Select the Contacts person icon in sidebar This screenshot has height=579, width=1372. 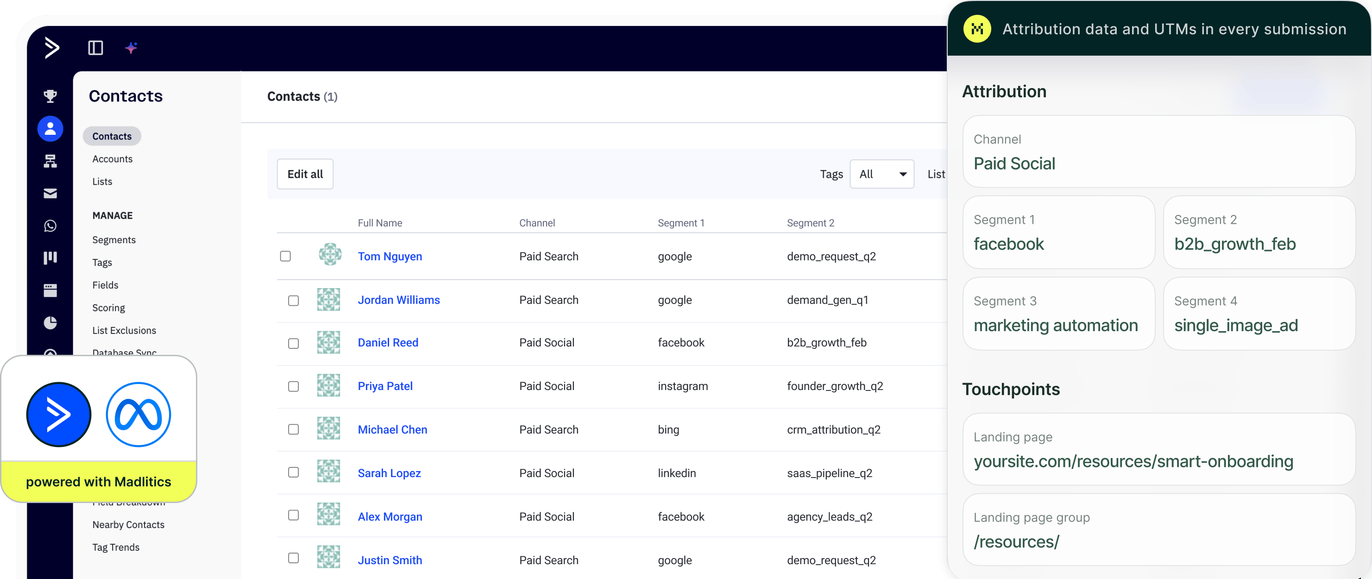pyautogui.click(x=50, y=128)
